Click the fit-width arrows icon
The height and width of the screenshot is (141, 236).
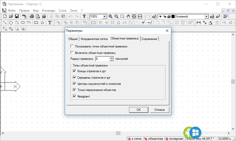(x=140, y=16)
